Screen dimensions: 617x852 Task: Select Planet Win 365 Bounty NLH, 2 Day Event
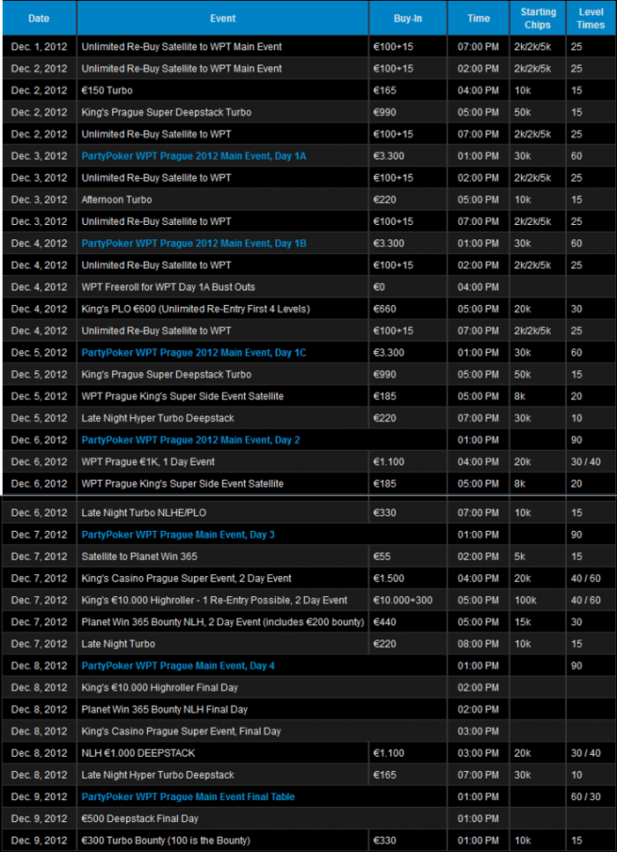coord(223,622)
